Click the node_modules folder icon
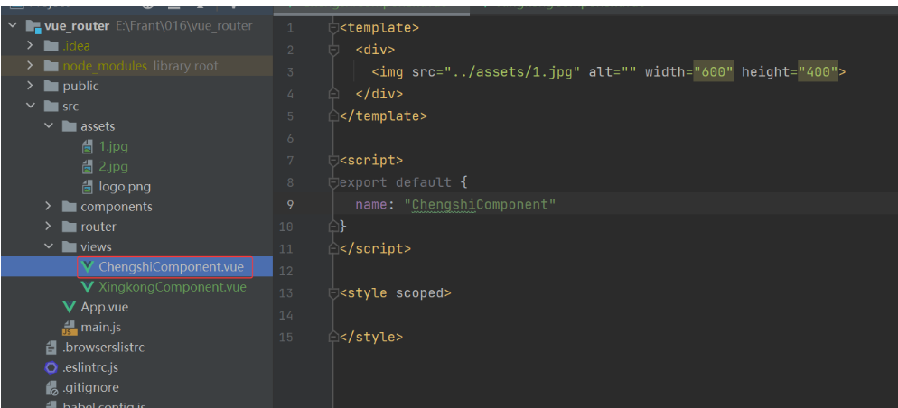 (x=51, y=66)
